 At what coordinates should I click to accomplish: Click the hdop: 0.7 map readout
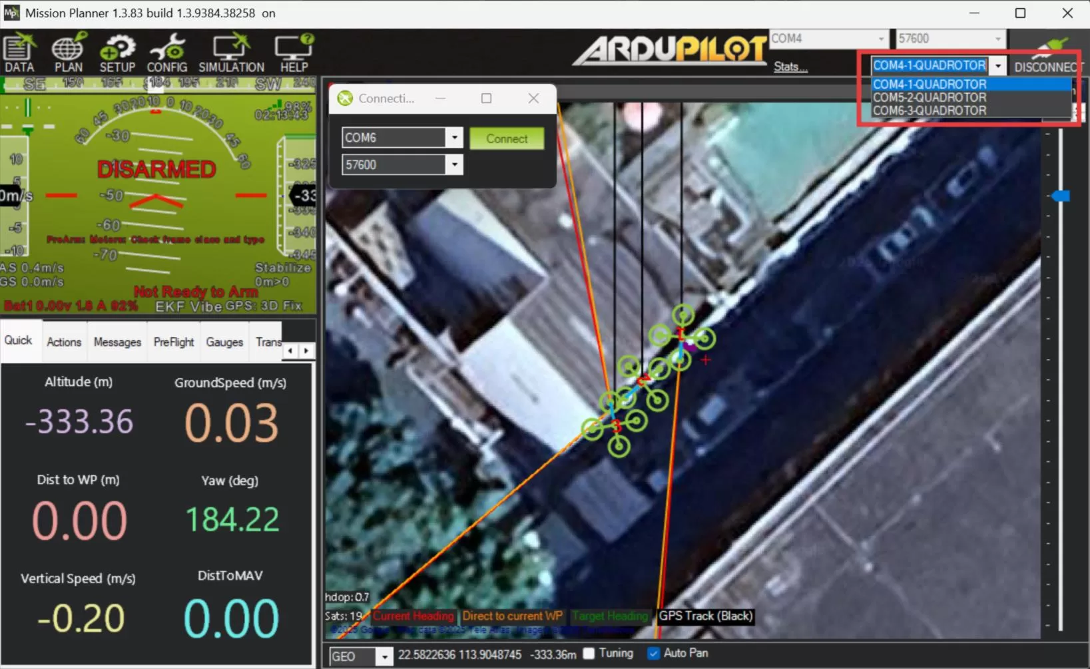tap(347, 597)
